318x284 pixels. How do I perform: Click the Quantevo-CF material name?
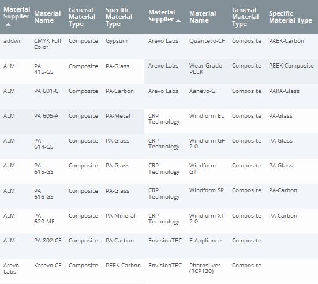207,41
